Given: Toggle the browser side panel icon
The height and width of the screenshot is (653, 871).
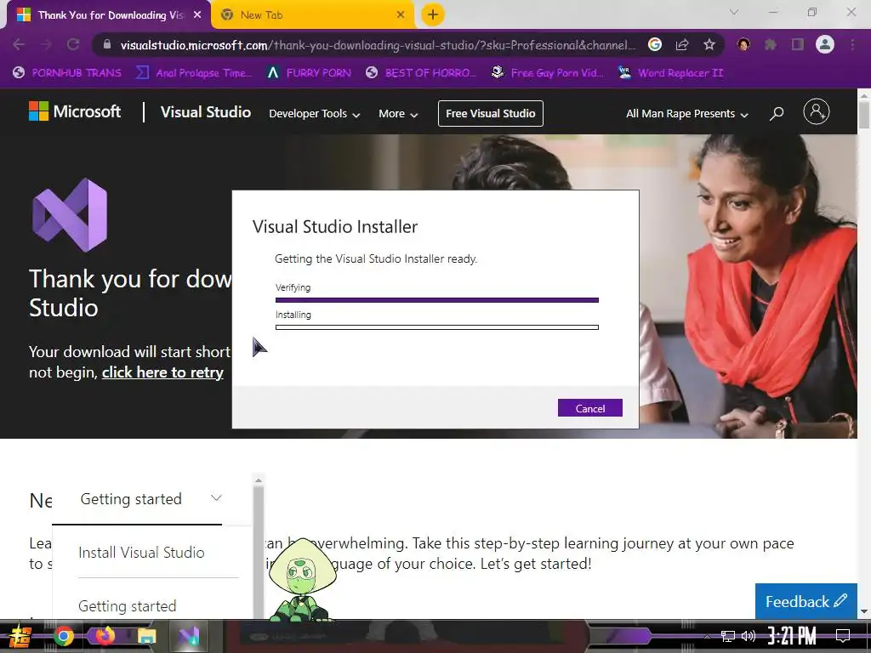Looking at the screenshot, I should tap(798, 44).
